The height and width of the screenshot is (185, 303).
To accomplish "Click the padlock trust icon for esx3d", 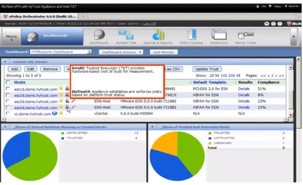I will pos(67,101).
